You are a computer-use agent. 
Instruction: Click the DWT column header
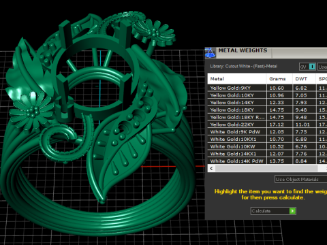(x=305, y=79)
